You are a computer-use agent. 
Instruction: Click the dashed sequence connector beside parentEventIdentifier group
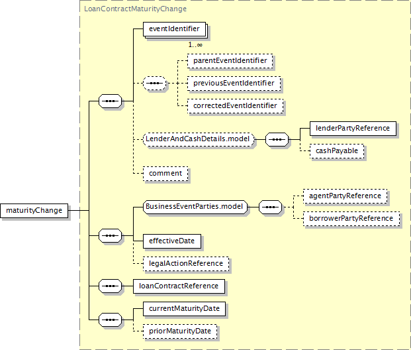pyautogui.click(x=154, y=84)
